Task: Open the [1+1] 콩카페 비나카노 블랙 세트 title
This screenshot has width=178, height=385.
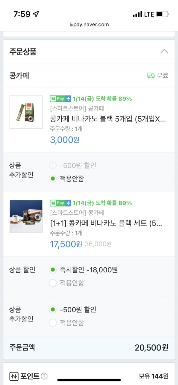Action: click(x=106, y=223)
